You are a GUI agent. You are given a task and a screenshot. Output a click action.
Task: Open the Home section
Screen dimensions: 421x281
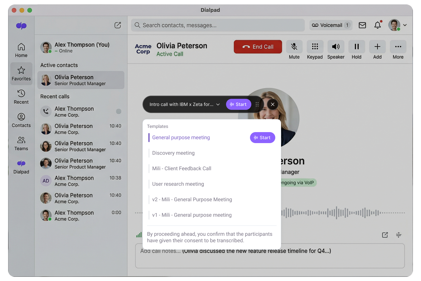coord(21,50)
